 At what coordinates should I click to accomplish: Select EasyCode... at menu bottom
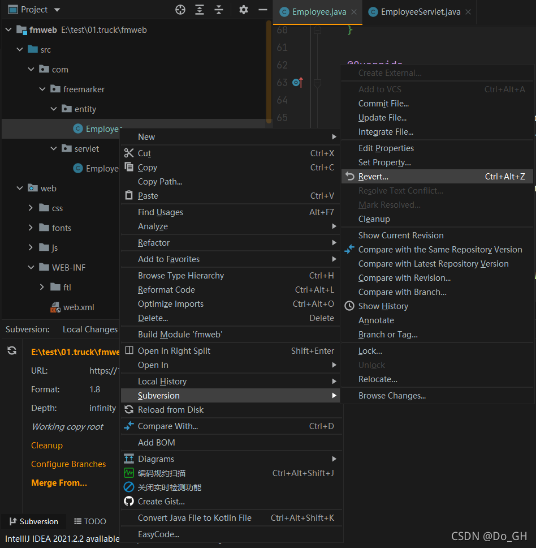(230, 534)
